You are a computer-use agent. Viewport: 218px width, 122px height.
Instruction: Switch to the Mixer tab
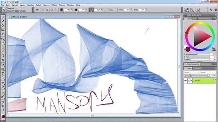195,19
